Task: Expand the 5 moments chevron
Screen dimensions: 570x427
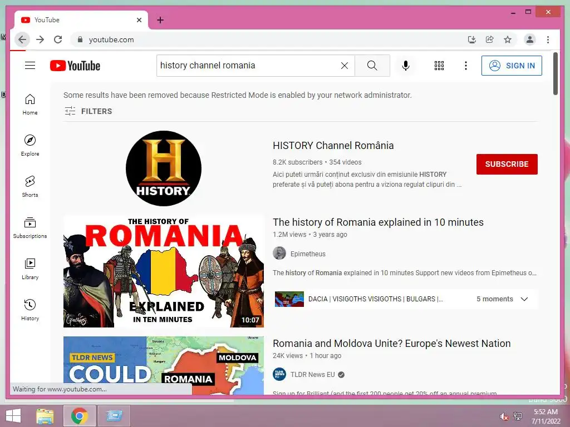Action: pos(524,299)
